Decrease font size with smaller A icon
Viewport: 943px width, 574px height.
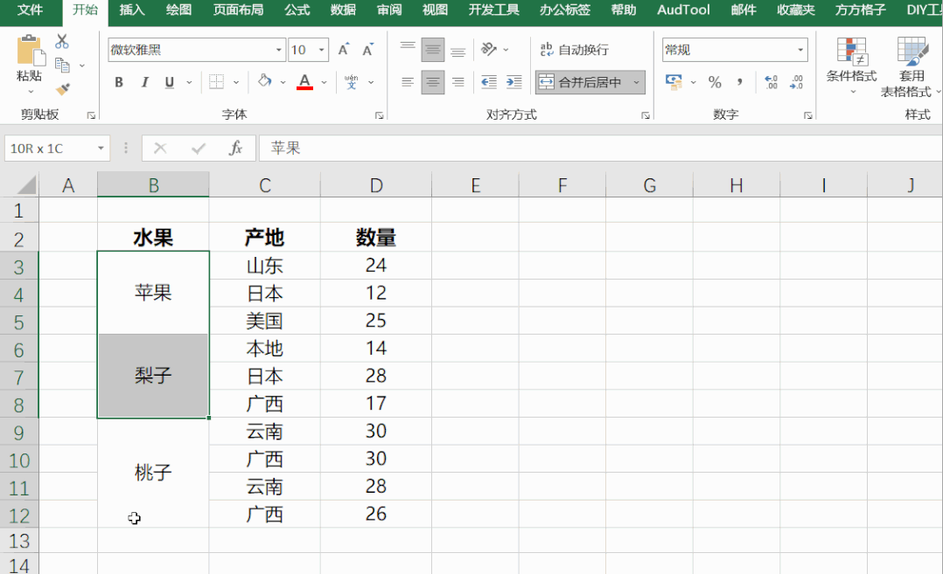368,50
